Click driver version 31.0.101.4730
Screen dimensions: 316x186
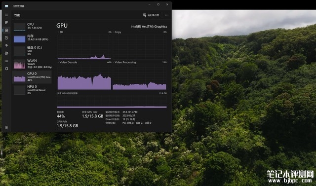(x=130, y=112)
